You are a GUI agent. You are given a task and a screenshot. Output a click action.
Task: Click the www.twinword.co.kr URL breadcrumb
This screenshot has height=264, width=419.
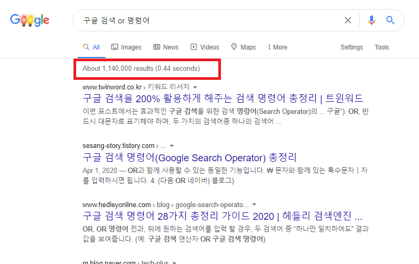(x=136, y=87)
